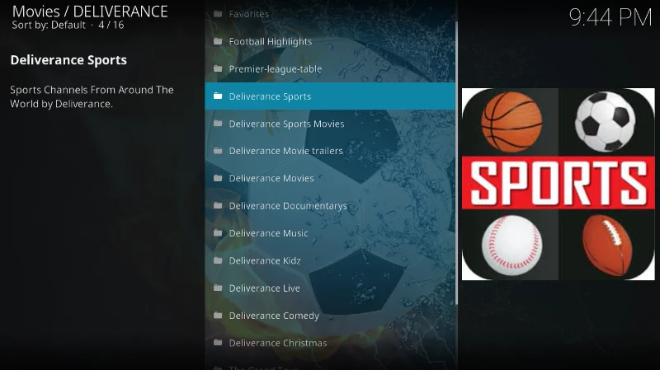Click the Movies / DELIVERANCE breadcrumb heading
Image resolution: width=660 pixels, height=370 pixels.
90,12
